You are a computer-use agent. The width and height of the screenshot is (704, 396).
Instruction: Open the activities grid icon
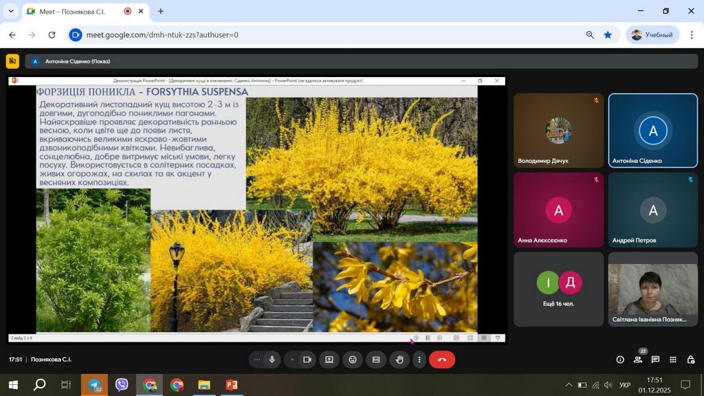click(673, 360)
